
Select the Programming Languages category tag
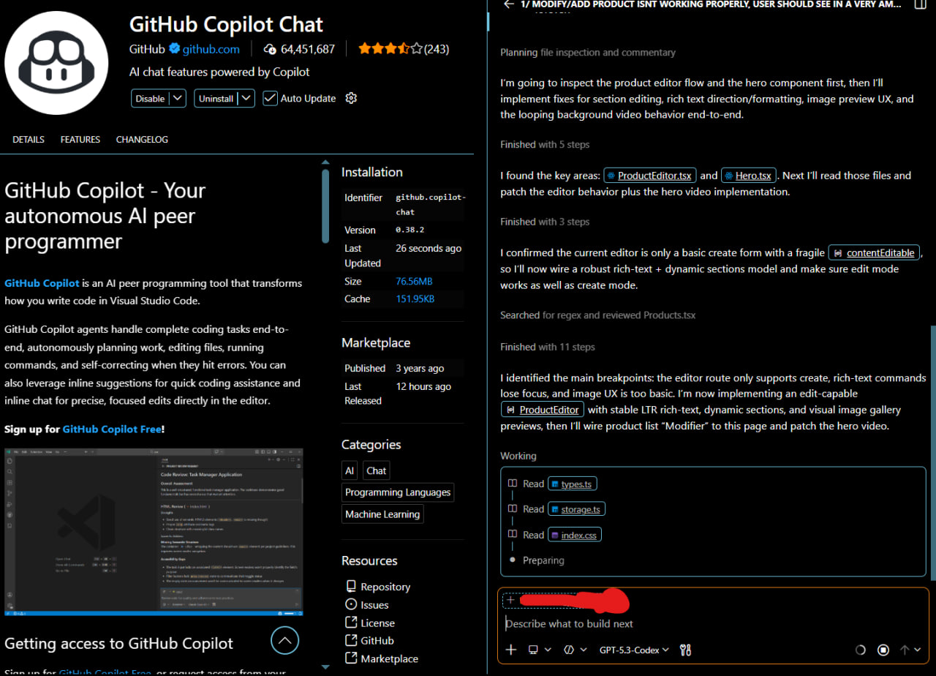tap(398, 492)
